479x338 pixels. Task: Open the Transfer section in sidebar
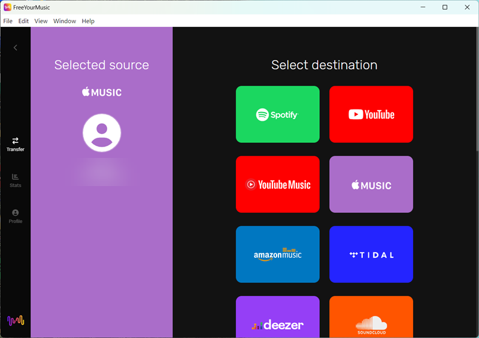(x=16, y=144)
